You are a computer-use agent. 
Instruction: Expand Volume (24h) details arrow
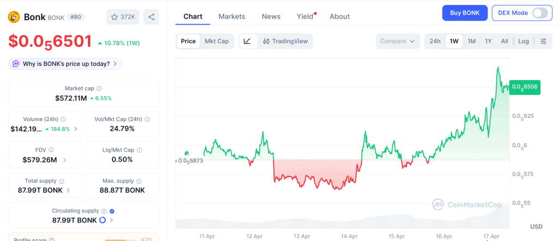pyautogui.click(x=75, y=129)
